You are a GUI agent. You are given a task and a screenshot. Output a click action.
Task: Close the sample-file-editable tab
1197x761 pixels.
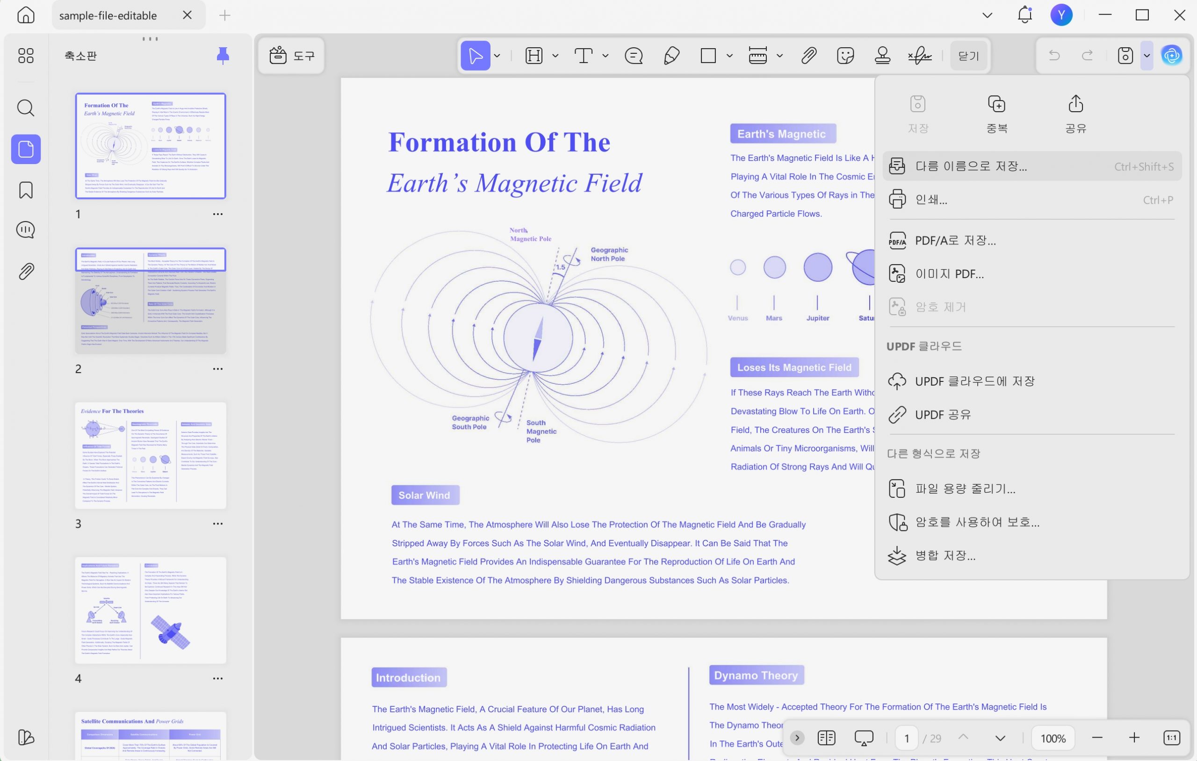(x=187, y=15)
